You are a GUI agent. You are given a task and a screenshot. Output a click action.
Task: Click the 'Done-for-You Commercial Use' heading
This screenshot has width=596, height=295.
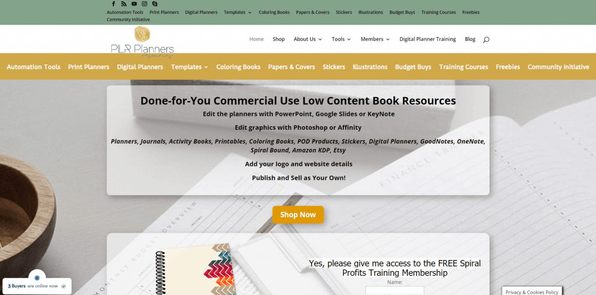298,101
